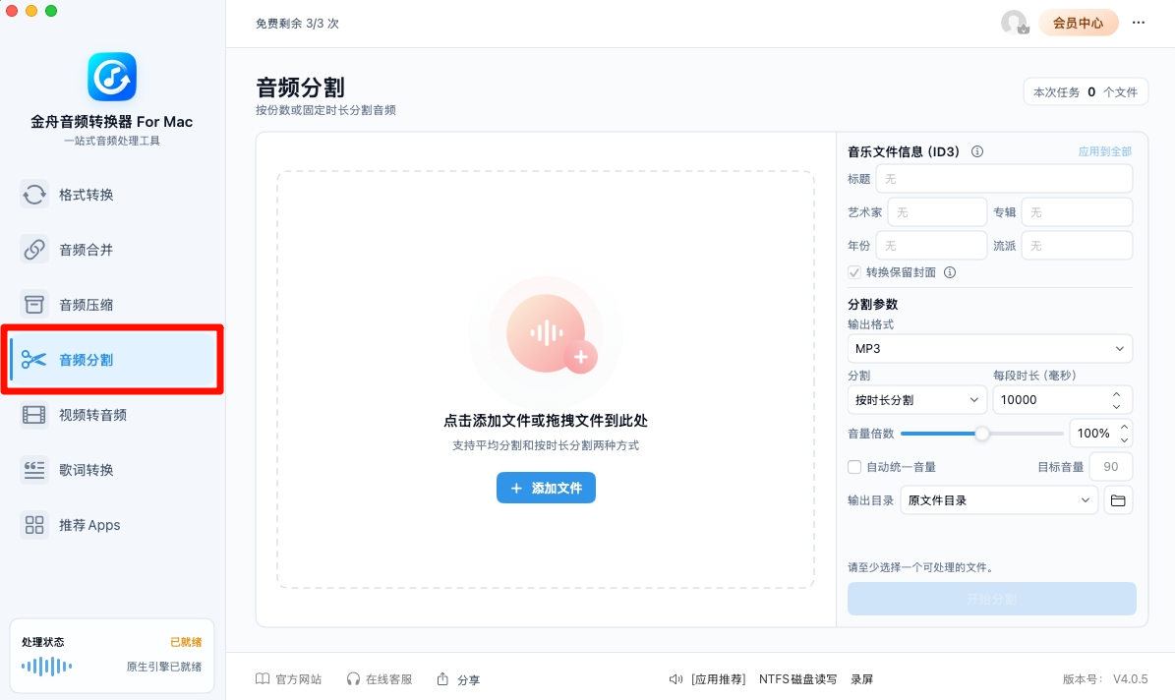Viewport: 1175px width, 700px height.
Task: Click the 会员中心 button
Action: coord(1079,23)
